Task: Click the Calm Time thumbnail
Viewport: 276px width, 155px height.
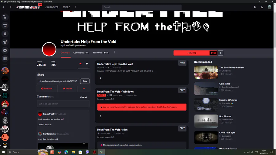Action: (206, 89)
